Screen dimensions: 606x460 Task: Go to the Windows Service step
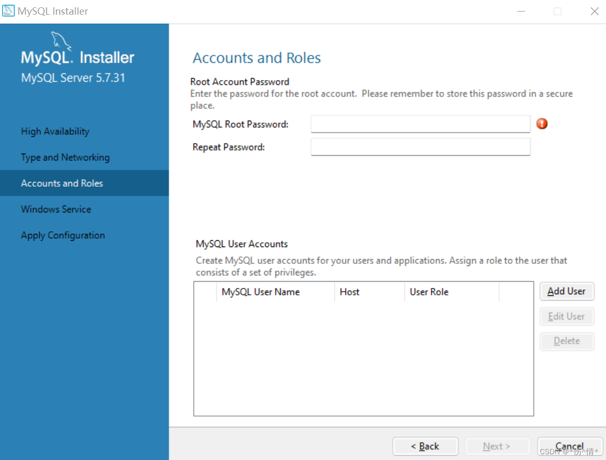click(56, 209)
